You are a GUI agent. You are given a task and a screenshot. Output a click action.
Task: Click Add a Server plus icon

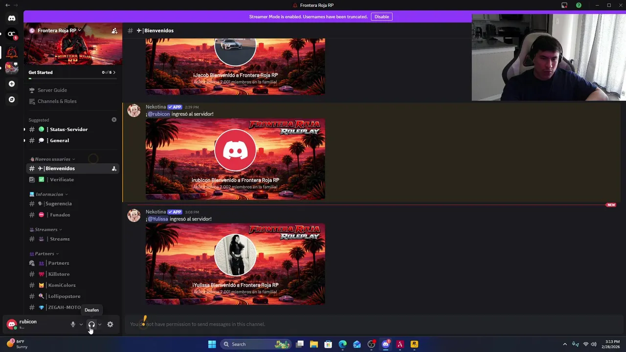click(12, 84)
